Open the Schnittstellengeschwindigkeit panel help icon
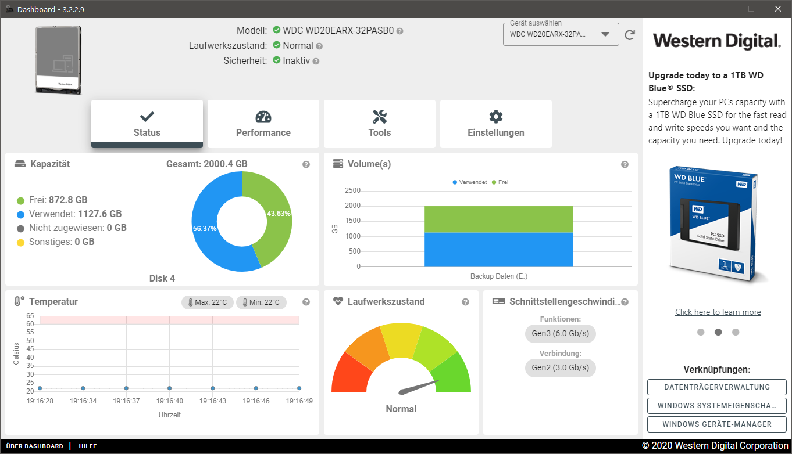 625,302
